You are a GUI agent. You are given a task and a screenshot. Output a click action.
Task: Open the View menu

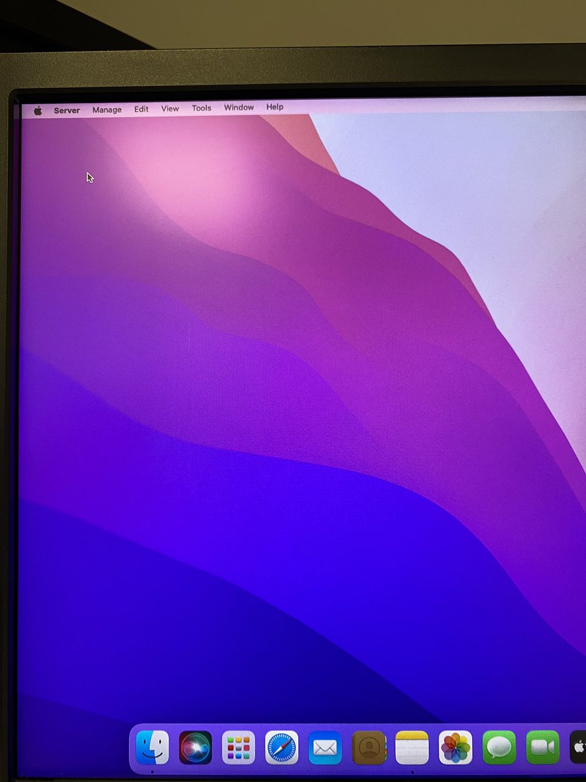170,109
